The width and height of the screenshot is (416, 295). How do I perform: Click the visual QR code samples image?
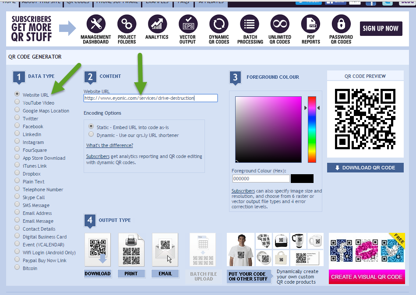[x=367, y=251]
